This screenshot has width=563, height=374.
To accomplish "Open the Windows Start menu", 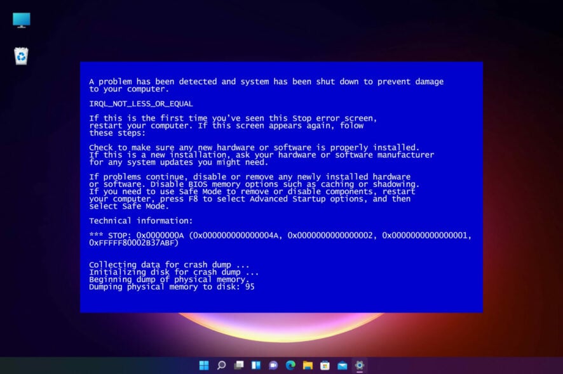I will coord(204,365).
